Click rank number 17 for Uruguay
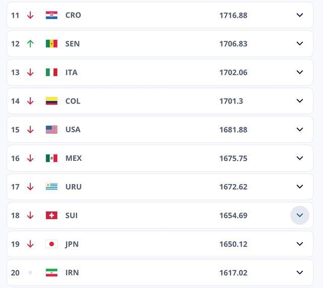This screenshot has height=288, width=323. coord(15,187)
